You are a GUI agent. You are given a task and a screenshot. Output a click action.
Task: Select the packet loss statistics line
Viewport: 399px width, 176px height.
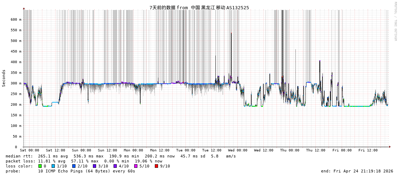pyautogui.click(x=84, y=161)
